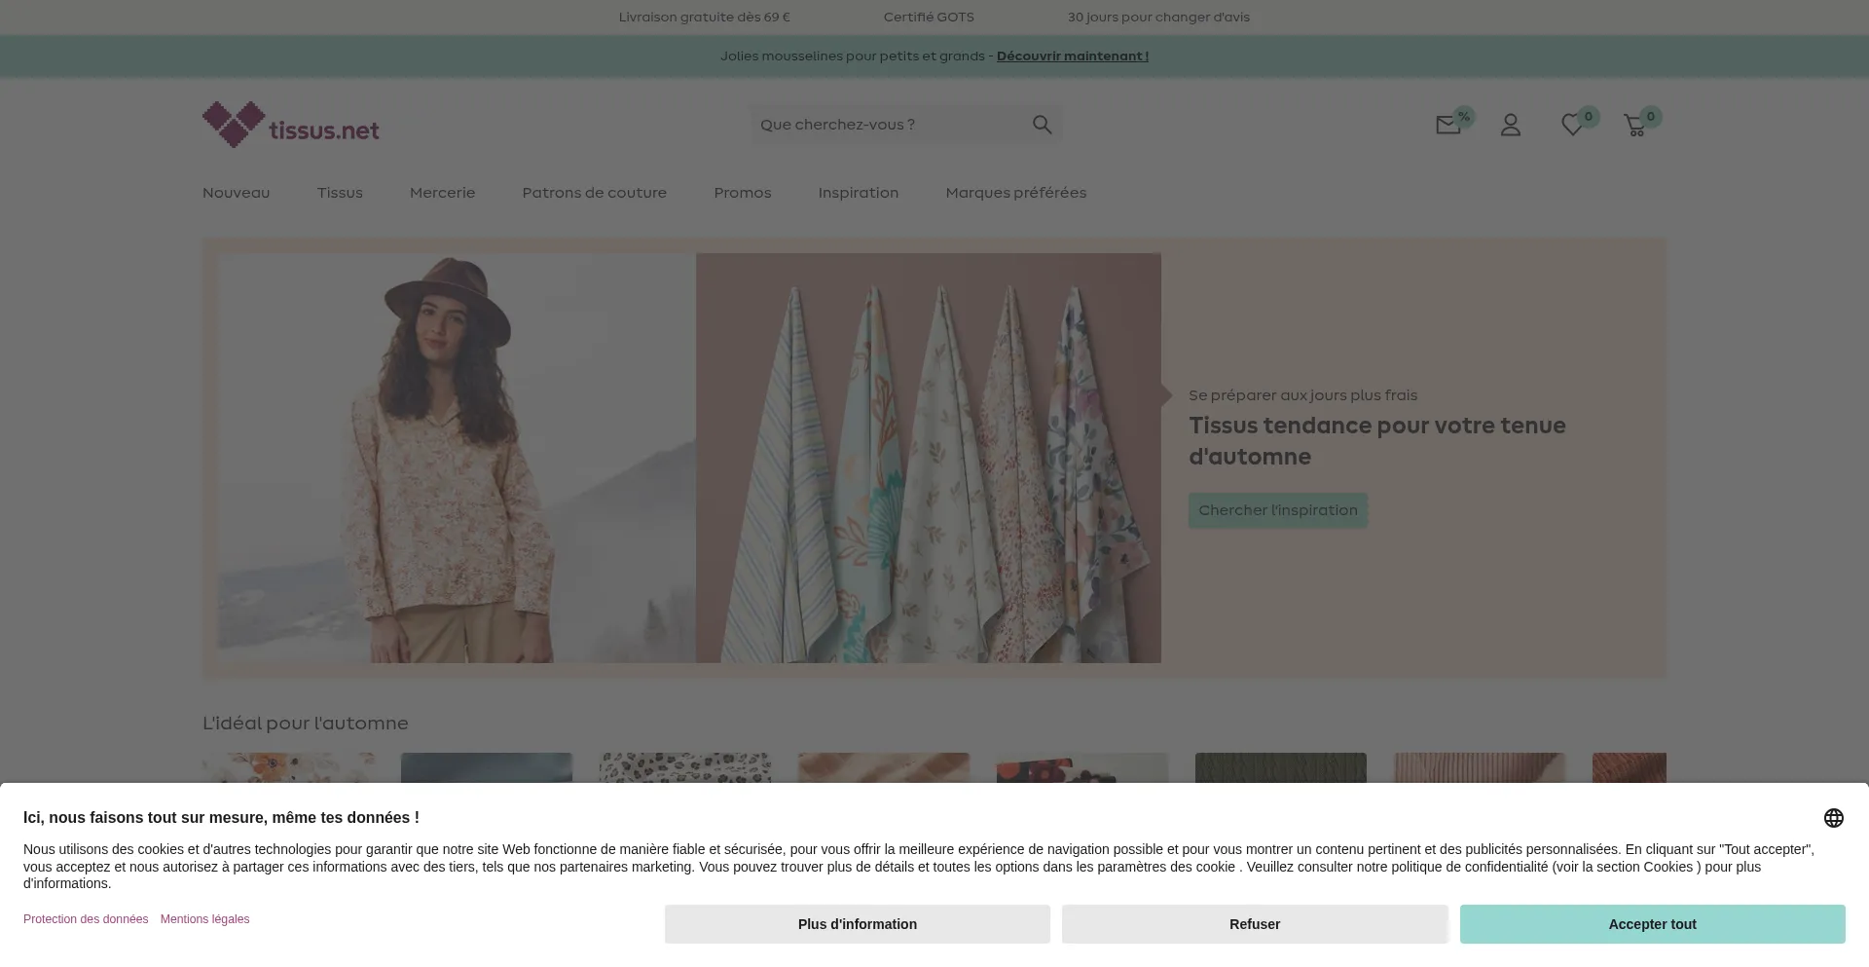Click the Refuser button
This screenshot has height=967, width=1869.
1255,924
